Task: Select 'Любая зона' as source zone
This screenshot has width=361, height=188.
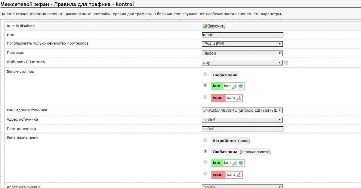Action: tap(205, 74)
